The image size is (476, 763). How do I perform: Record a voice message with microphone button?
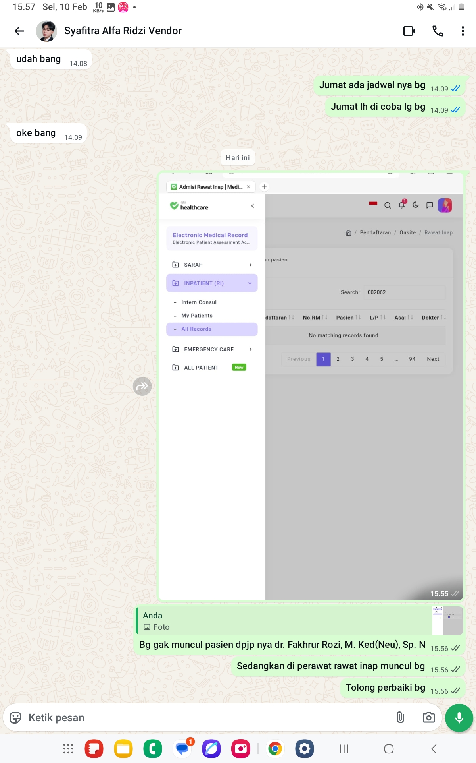459,717
